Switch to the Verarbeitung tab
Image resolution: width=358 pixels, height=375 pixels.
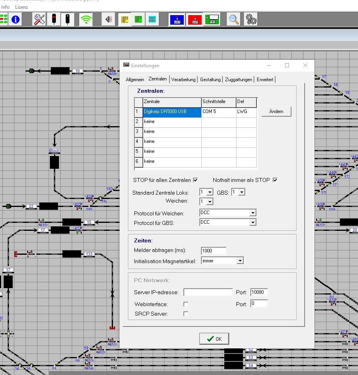coord(183,80)
